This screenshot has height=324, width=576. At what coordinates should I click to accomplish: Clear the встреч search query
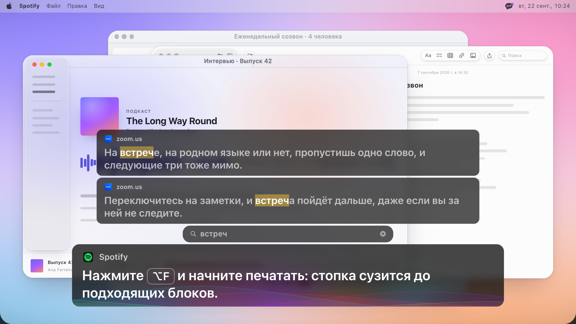383,234
